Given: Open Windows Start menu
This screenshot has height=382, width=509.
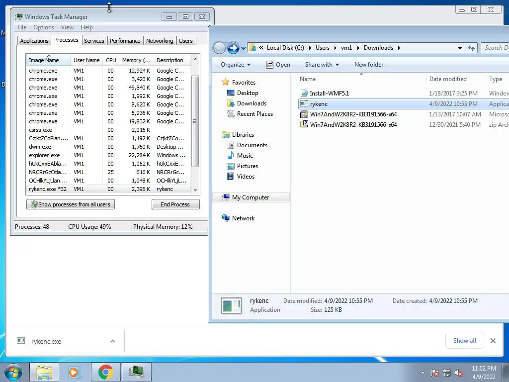Looking at the screenshot, I should [x=13, y=373].
